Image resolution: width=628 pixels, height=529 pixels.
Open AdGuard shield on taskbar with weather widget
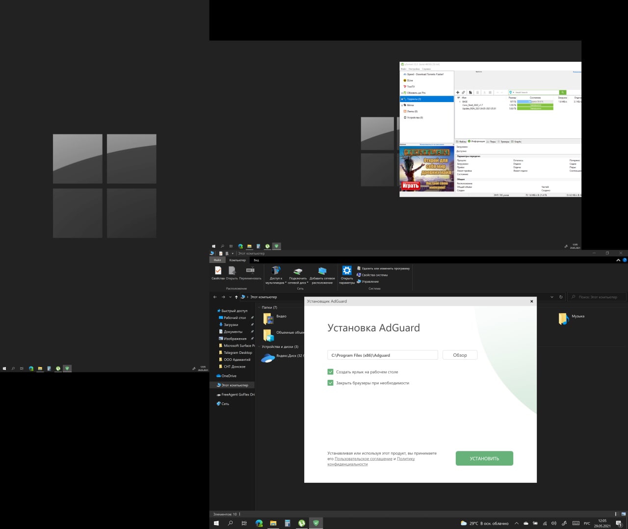(x=316, y=523)
